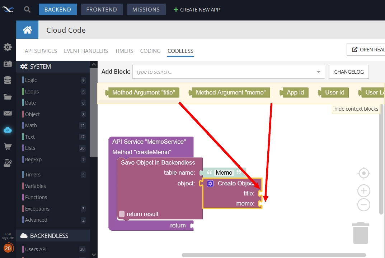Click CREATE NEW APP

(x=197, y=10)
